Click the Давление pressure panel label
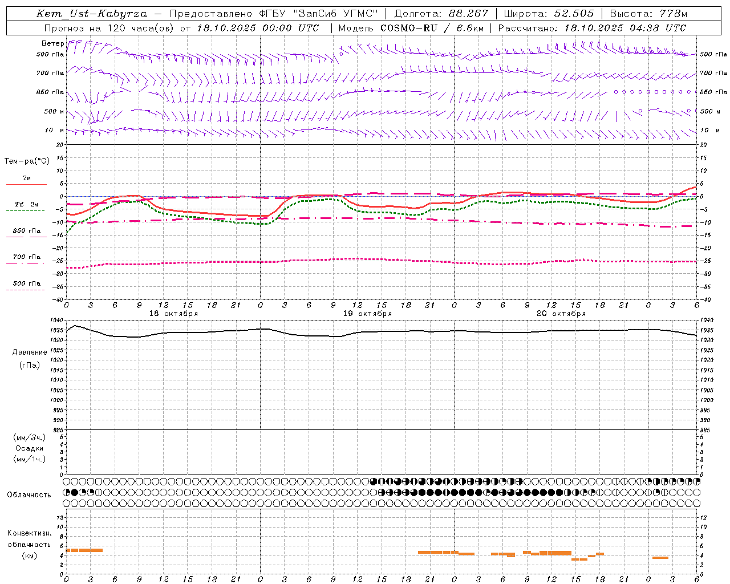The height and width of the screenshot is (584, 730). click(30, 352)
